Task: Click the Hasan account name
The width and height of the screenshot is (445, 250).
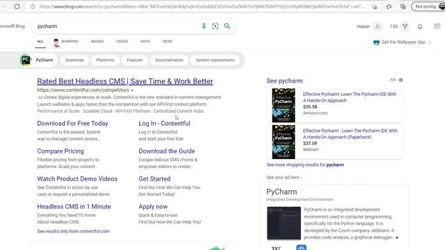Action: 363,26
